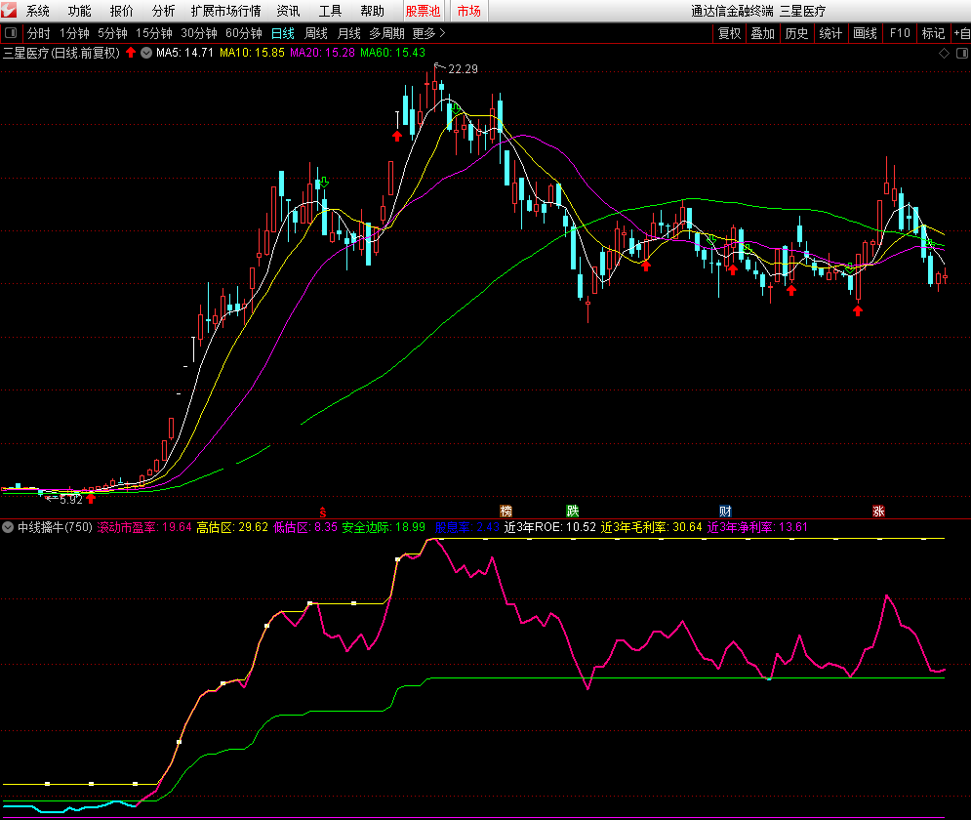Click the 叠加 overlay button
Screen dimensions: 971x820
pos(763,33)
